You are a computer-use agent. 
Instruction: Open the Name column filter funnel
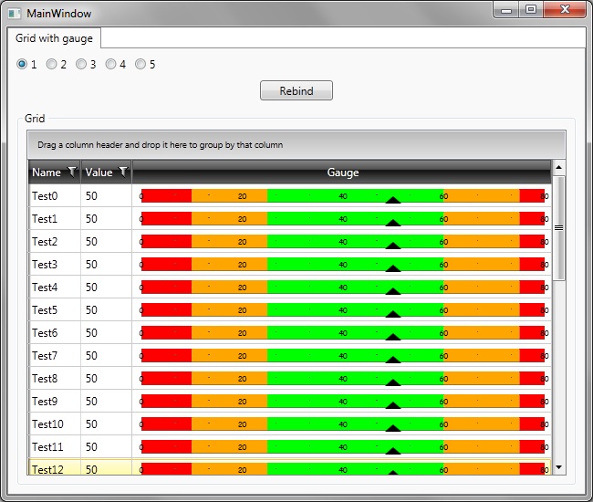point(72,173)
